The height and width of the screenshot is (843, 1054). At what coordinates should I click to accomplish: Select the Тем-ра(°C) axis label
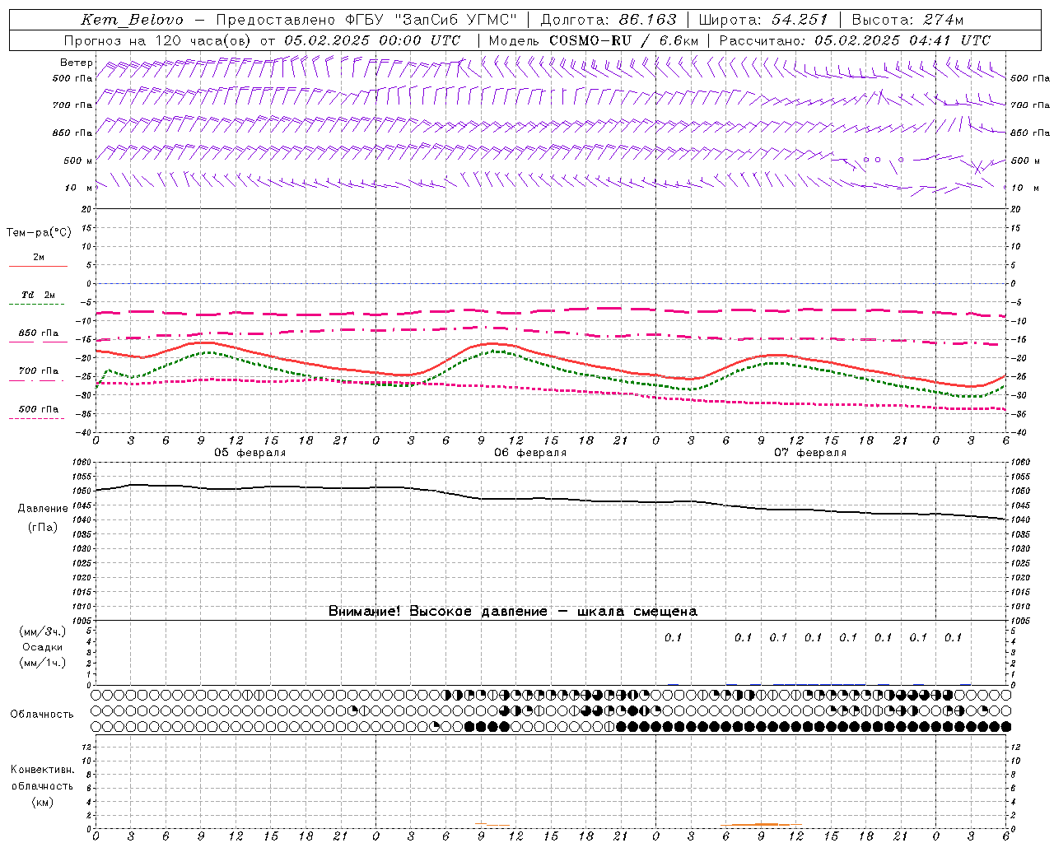click(39, 232)
